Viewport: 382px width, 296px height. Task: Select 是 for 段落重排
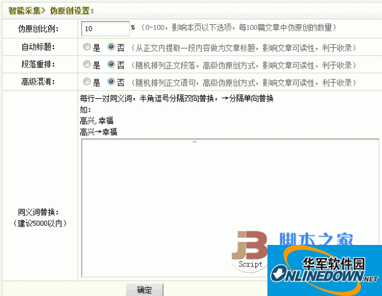87,64
